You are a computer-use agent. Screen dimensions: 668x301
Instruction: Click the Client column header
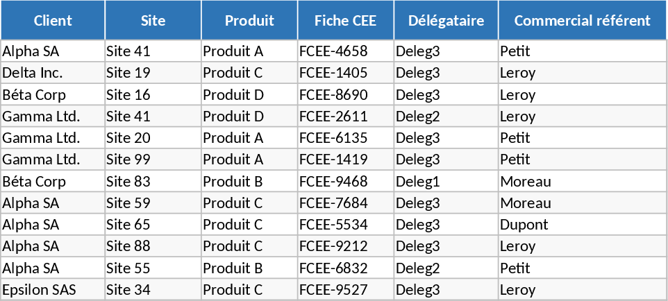53,20
